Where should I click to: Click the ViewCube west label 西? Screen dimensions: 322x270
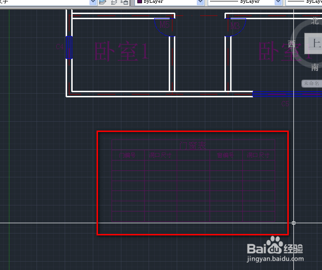pos(292,44)
